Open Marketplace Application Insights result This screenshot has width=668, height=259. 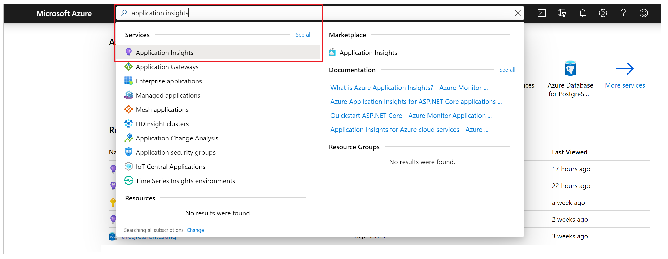pyautogui.click(x=368, y=53)
